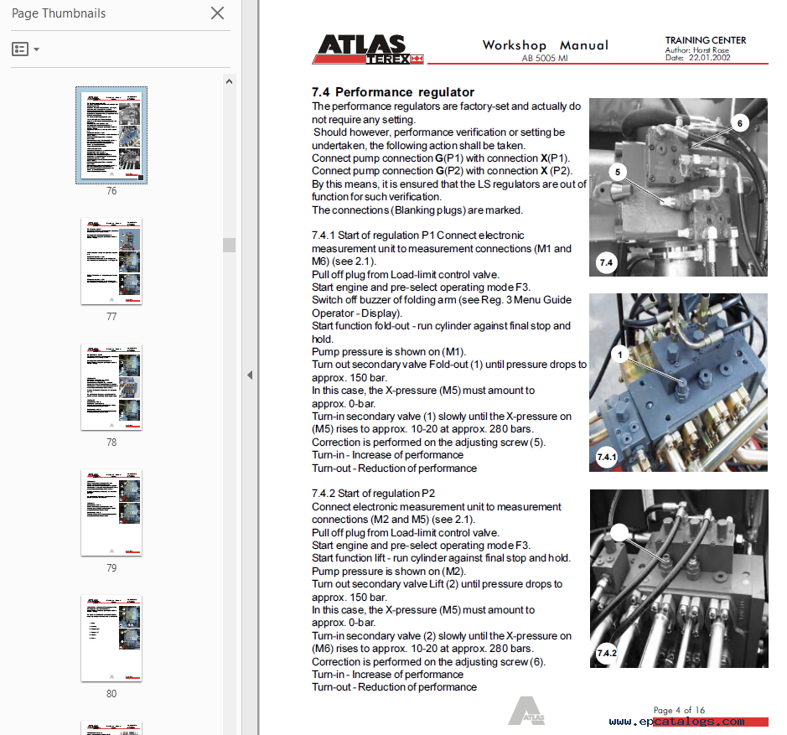
Task: Click the thumbnail panel scrollbar handle
Action: click(x=230, y=245)
